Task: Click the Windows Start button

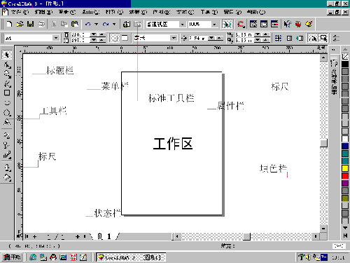Action: pyautogui.click(x=12, y=257)
